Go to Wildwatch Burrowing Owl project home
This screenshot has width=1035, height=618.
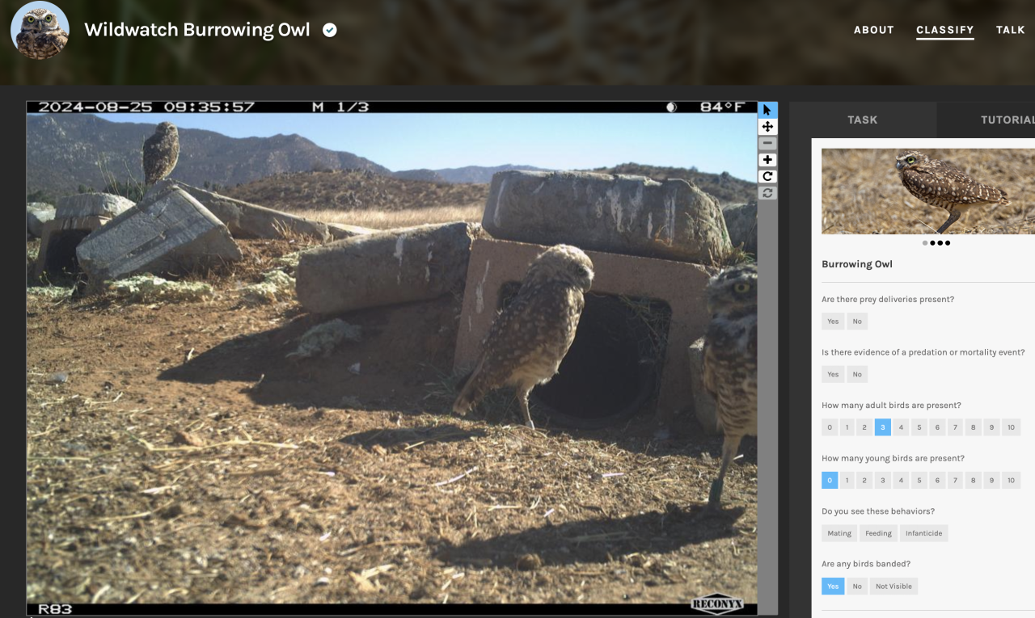197,30
